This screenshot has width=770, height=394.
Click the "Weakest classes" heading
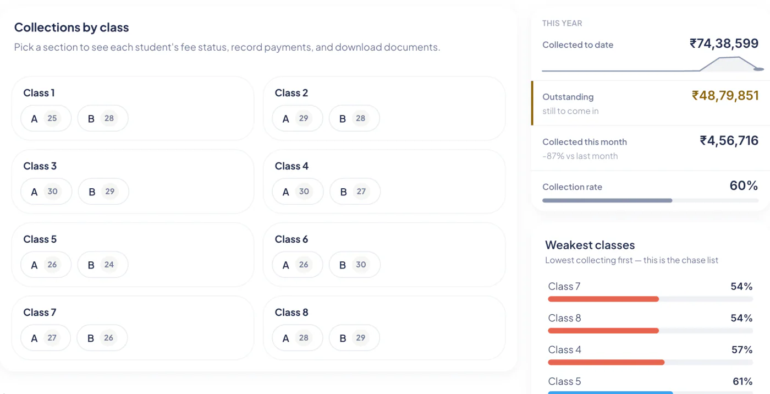[590, 245]
